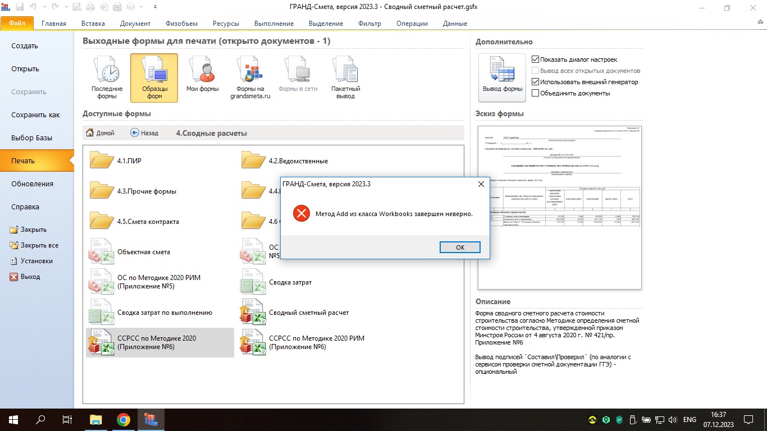This screenshot has height=431, width=767.
Task: Expand the quick access toolbar customize arrow
Action: [x=155, y=8]
